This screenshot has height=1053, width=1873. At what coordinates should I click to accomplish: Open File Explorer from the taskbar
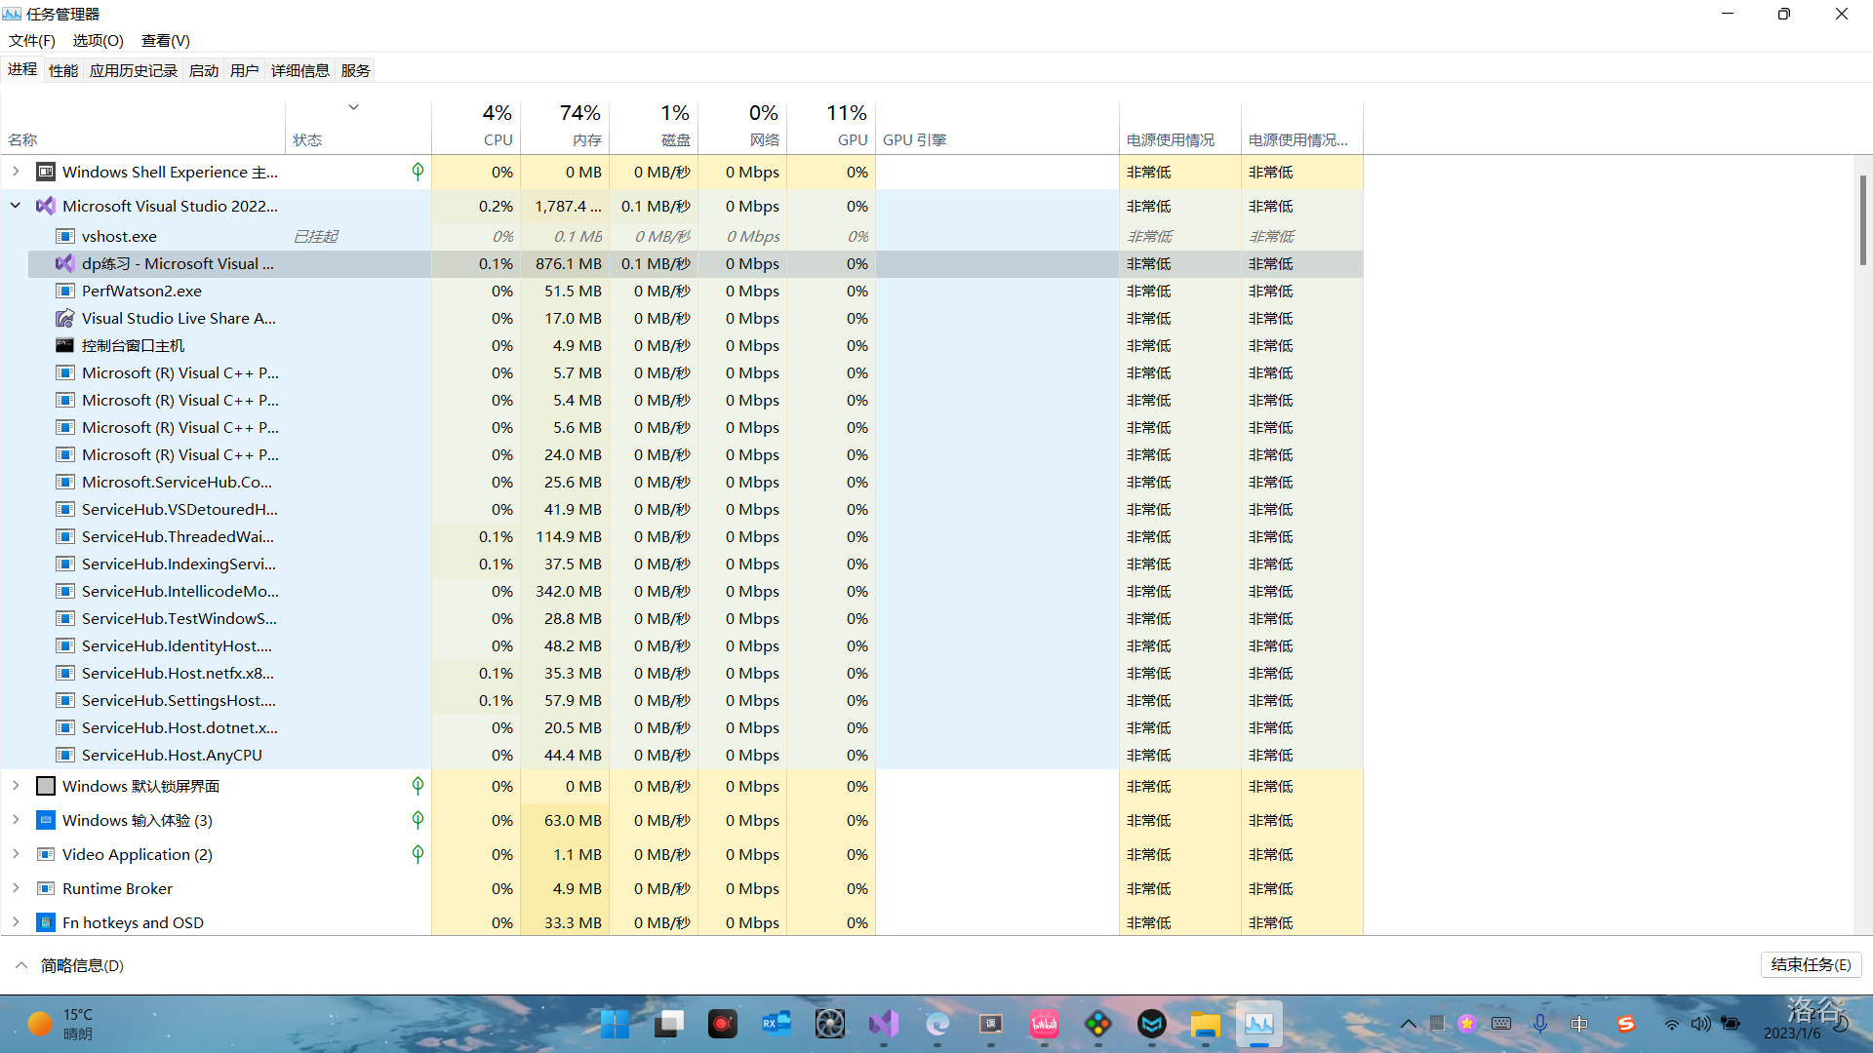point(1205,1024)
